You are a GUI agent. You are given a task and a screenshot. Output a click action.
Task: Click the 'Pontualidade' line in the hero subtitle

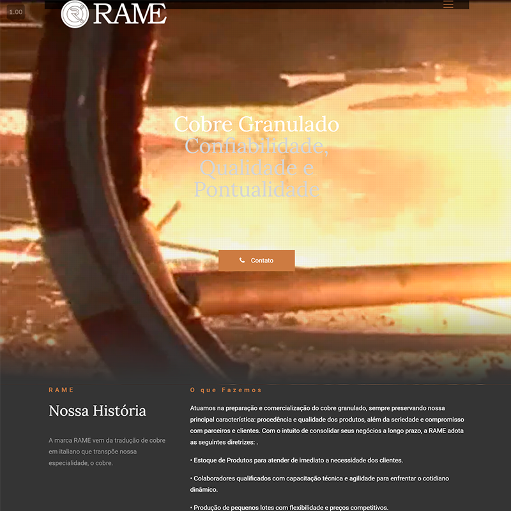click(256, 190)
